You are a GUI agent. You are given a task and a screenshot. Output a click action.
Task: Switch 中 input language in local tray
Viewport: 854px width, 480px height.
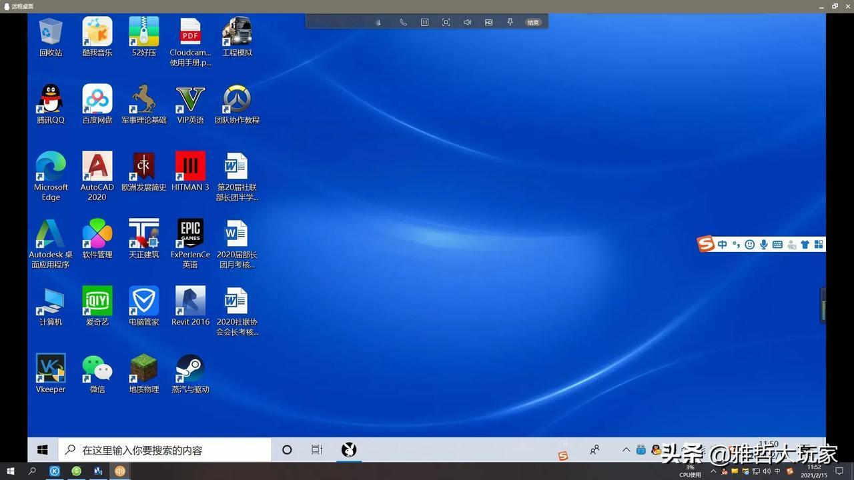tap(778, 471)
